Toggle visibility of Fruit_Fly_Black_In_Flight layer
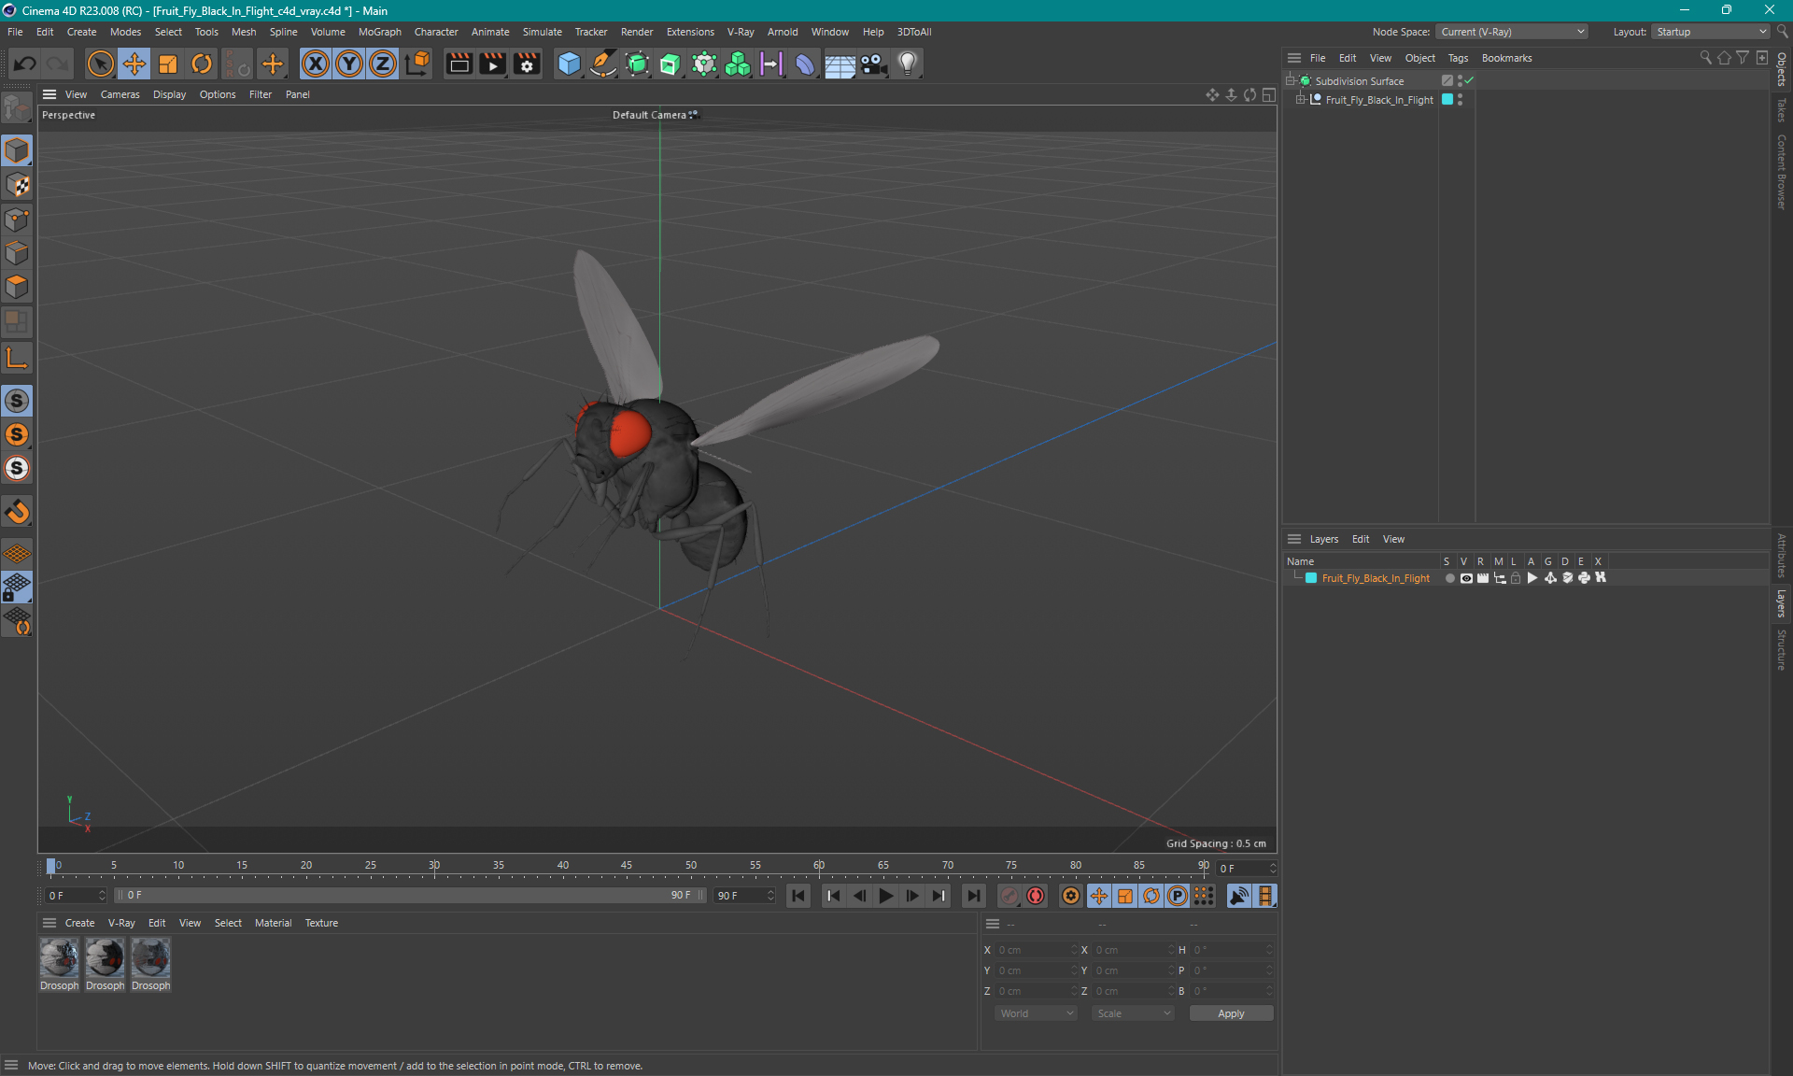Viewport: 1793px width, 1076px height. [x=1464, y=578]
